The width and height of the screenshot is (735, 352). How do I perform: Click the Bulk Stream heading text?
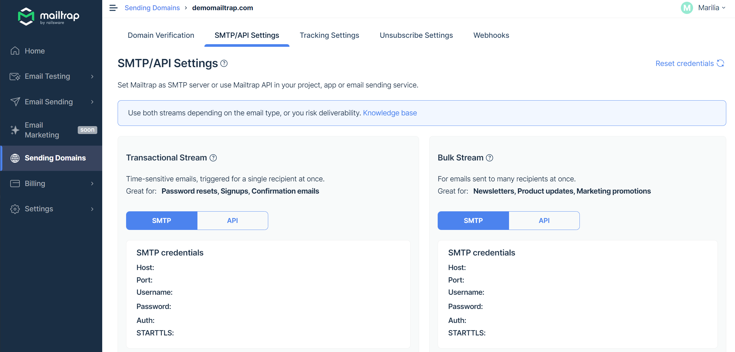pyautogui.click(x=460, y=158)
